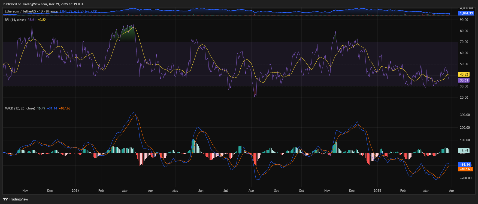The height and width of the screenshot is (204, 478).
Task: Click the orange -107.63 tag on MACD axis
Action: click(x=465, y=169)
